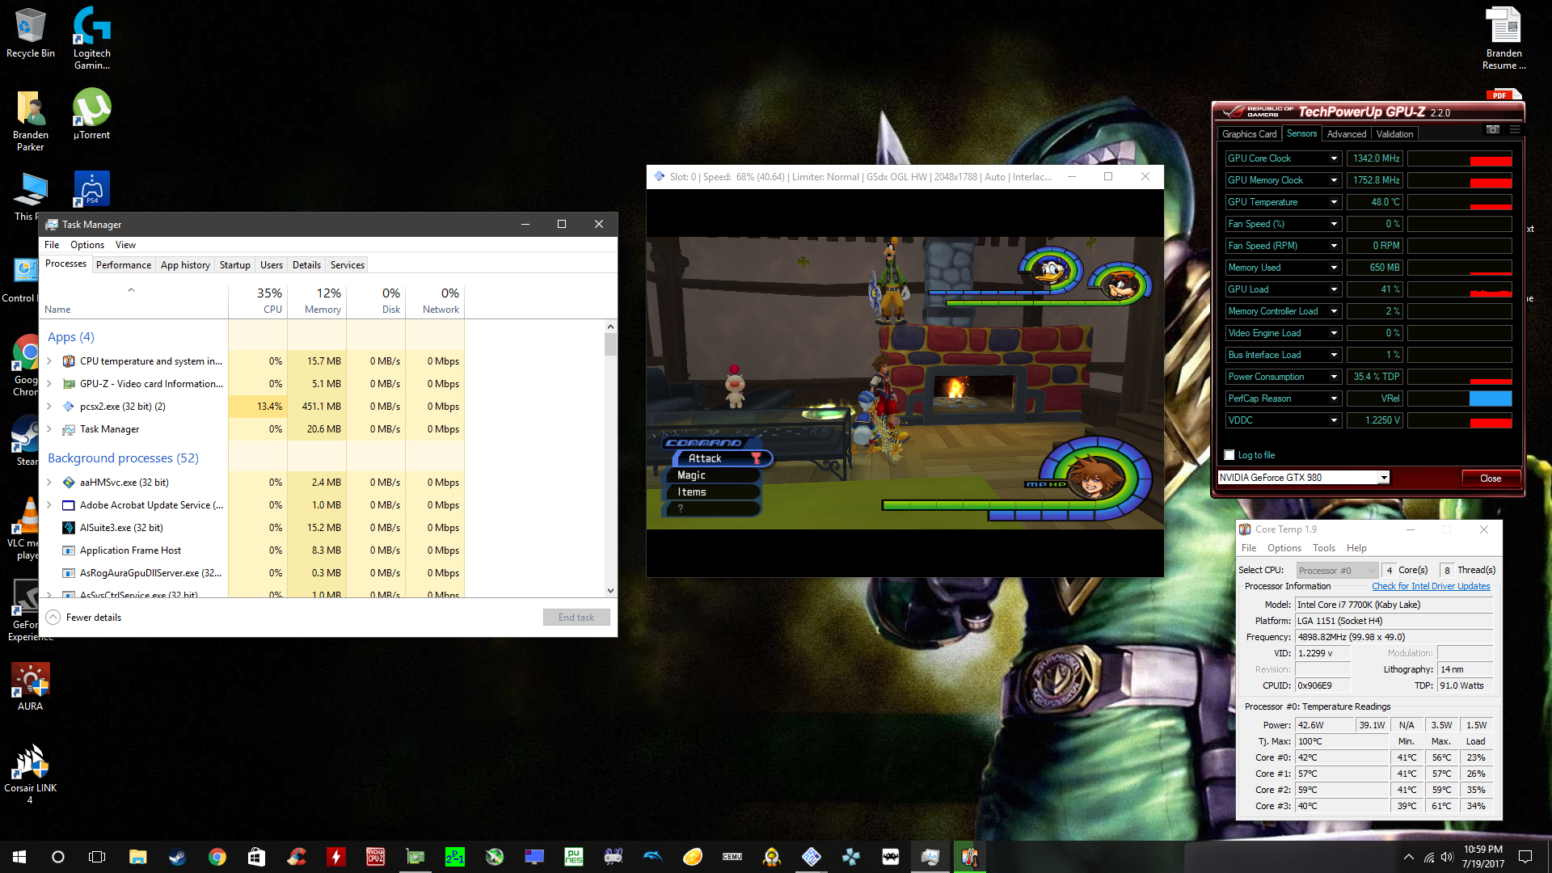
Task: Select the AURA desktop shortcut
Action: coord(31,687)
